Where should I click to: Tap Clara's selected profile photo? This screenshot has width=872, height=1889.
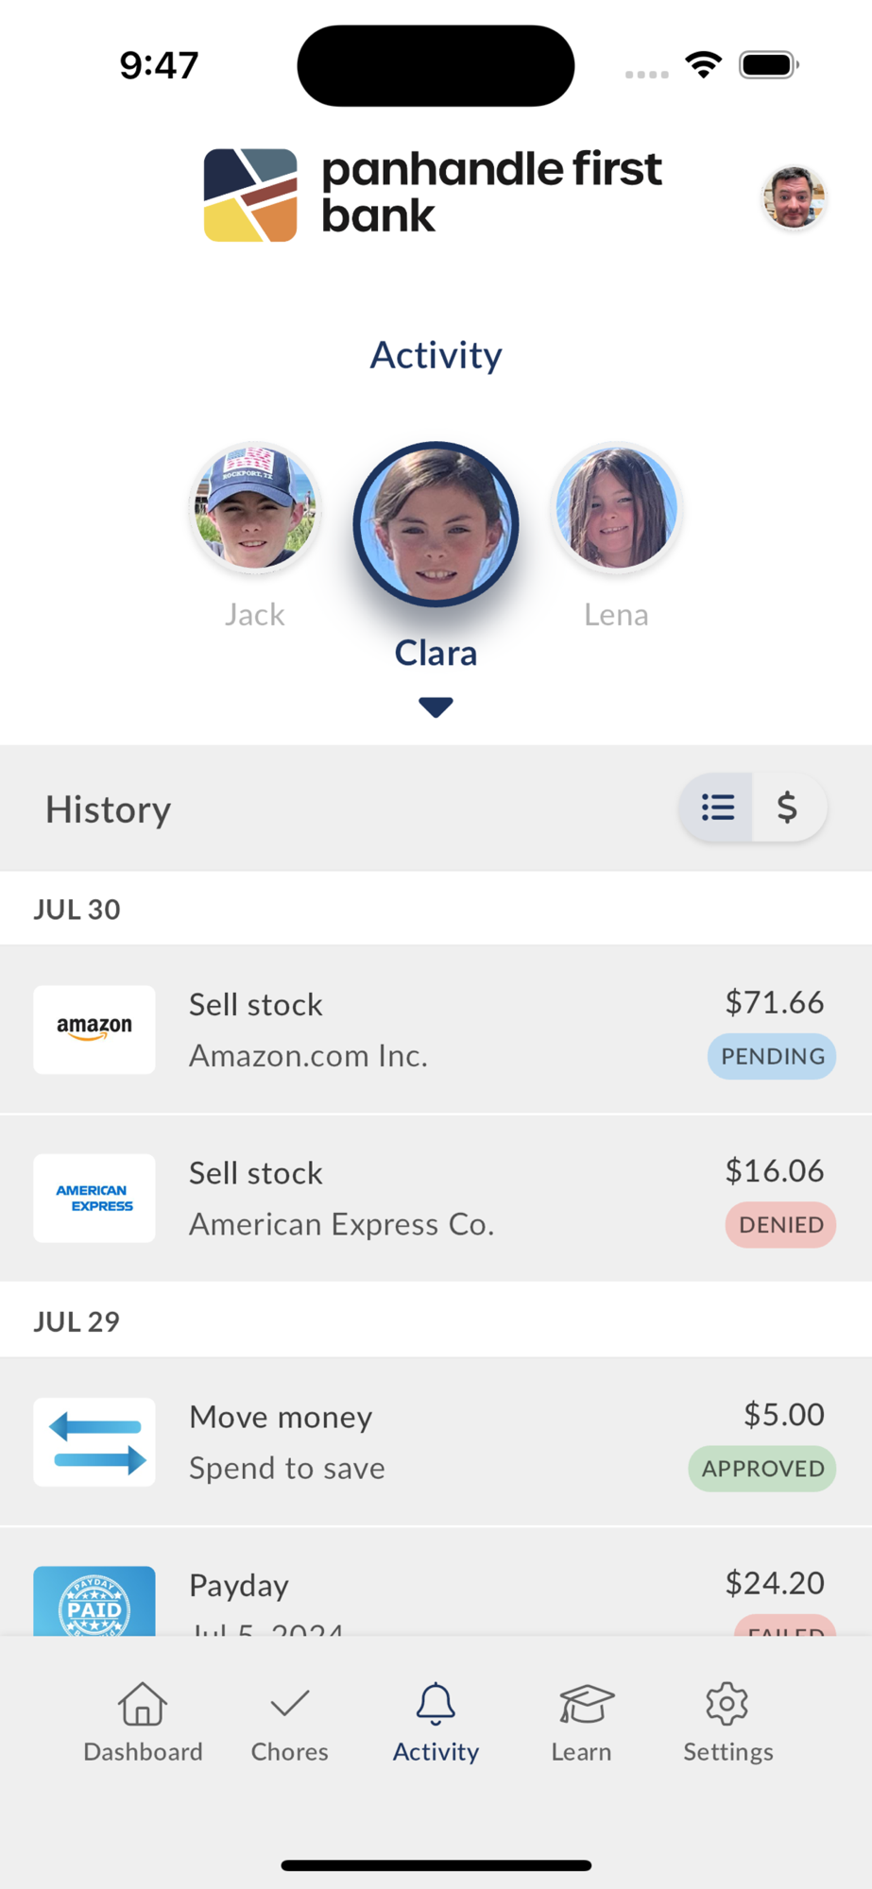(x=436, y=524)
